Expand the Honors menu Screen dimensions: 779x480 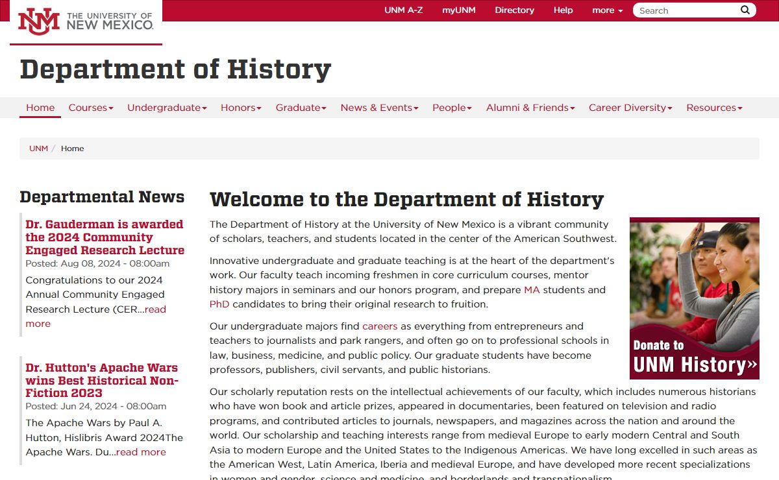[x=241, y=108]
